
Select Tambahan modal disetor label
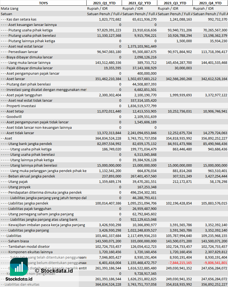[x=29, y=246]
